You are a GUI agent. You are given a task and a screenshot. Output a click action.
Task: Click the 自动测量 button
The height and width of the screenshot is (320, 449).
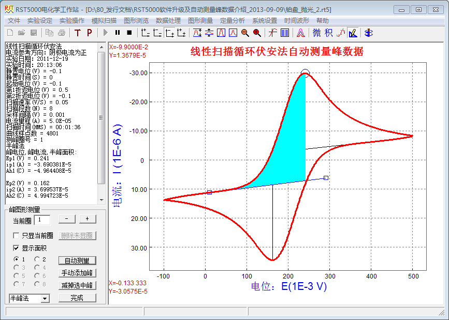click(77, 260)
